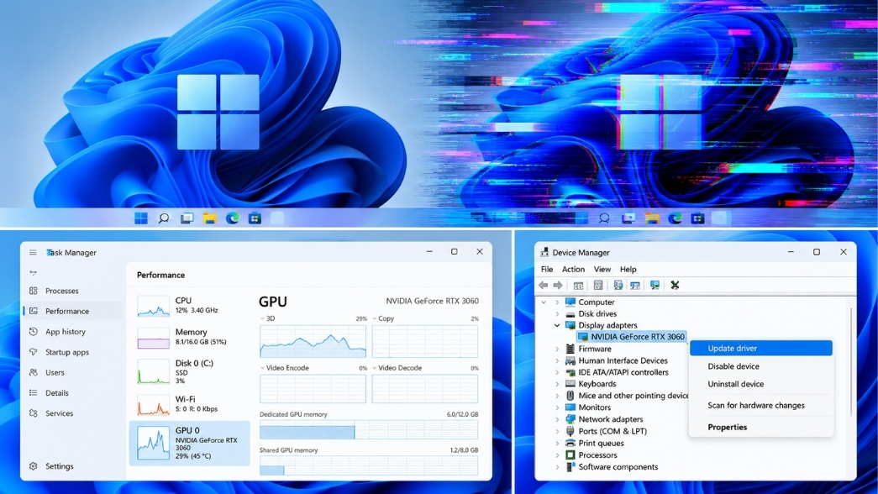878x494 pixels.
Task: Open the Video Encode graph dropdown
Action: click(x=263, y=368)
